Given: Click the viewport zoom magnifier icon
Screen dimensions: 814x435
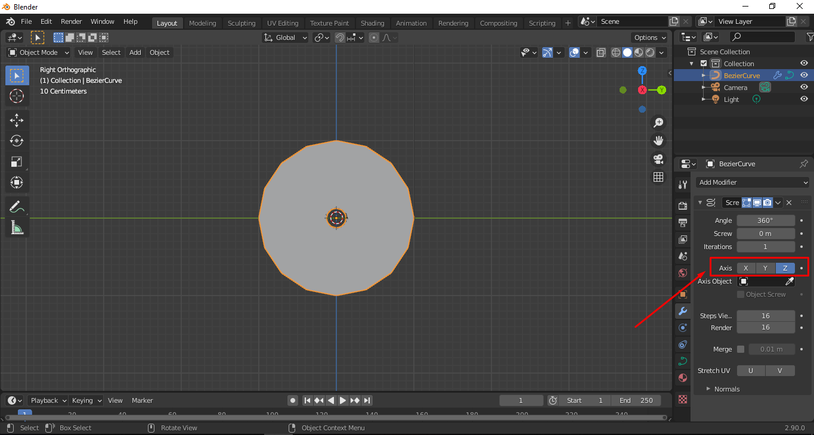Looking at the screenshot, I should pyautogui.click(x=658, y=122).
